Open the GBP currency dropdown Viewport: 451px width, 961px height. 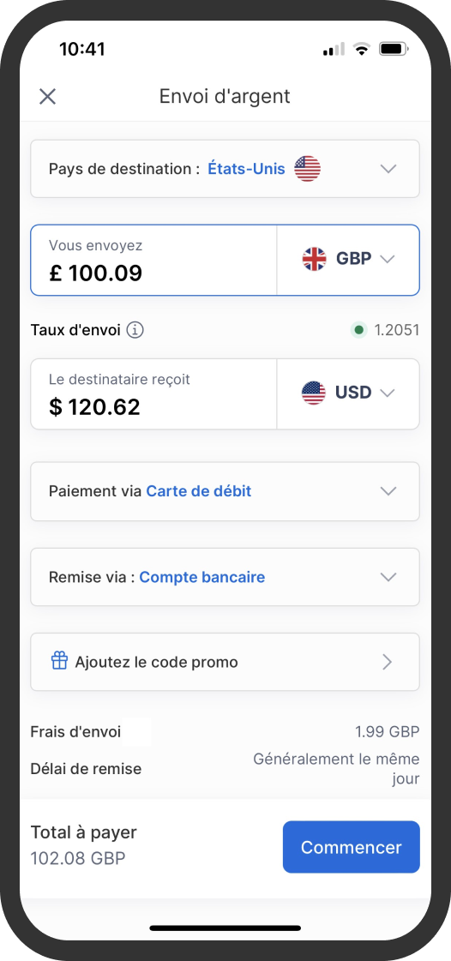click(x=348, y=260)
